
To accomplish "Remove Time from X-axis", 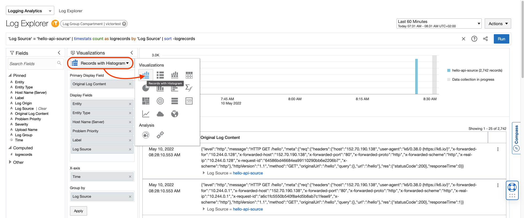I will [130, 177].
